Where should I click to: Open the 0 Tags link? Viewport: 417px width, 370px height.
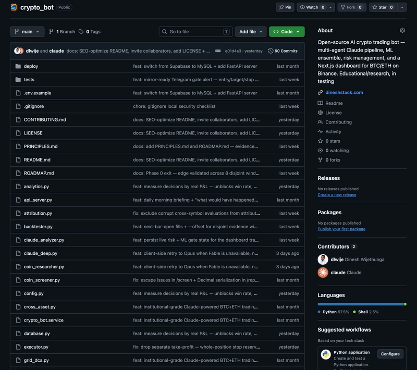[x=90, y=32]
